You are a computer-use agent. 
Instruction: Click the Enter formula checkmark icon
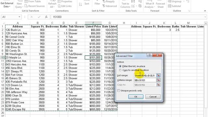tap(39, 17)
